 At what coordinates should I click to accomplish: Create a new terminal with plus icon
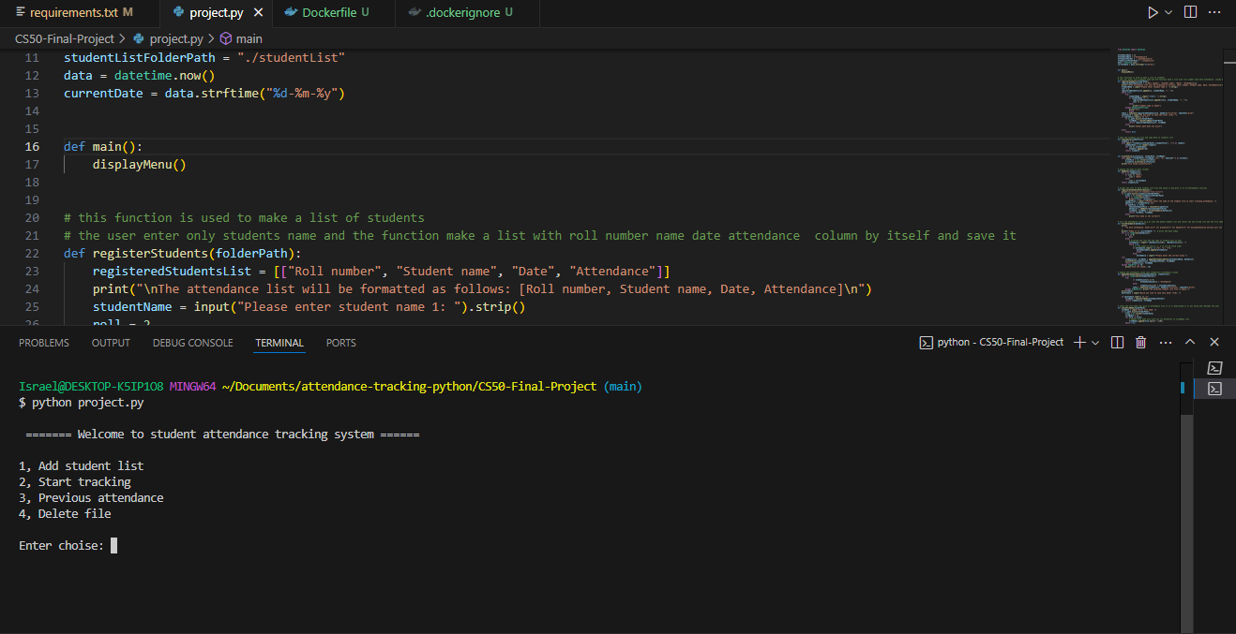[1079, 343]
